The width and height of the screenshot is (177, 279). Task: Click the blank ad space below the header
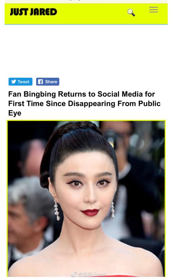(x=86, y=51)
